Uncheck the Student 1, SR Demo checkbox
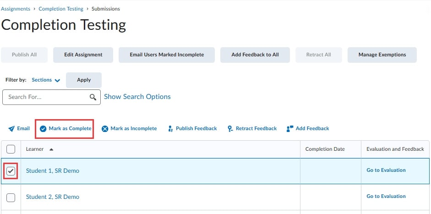431x214 pixels. tap(11, 171)
